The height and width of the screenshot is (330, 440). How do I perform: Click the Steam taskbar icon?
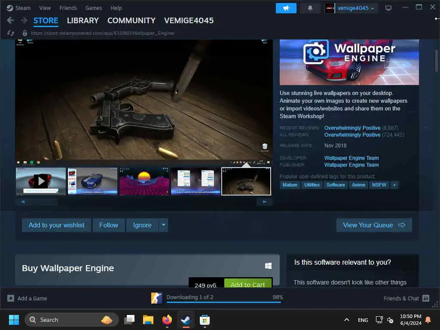tap(186, 320)
